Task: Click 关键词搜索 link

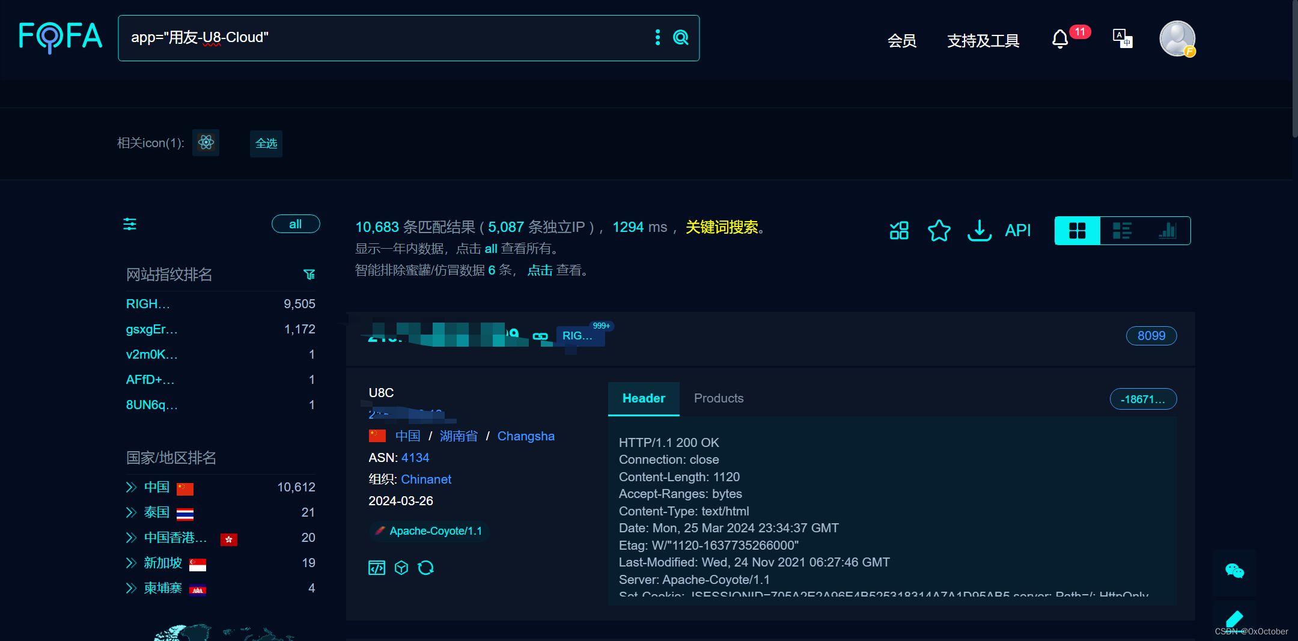Action: [722, 227]
